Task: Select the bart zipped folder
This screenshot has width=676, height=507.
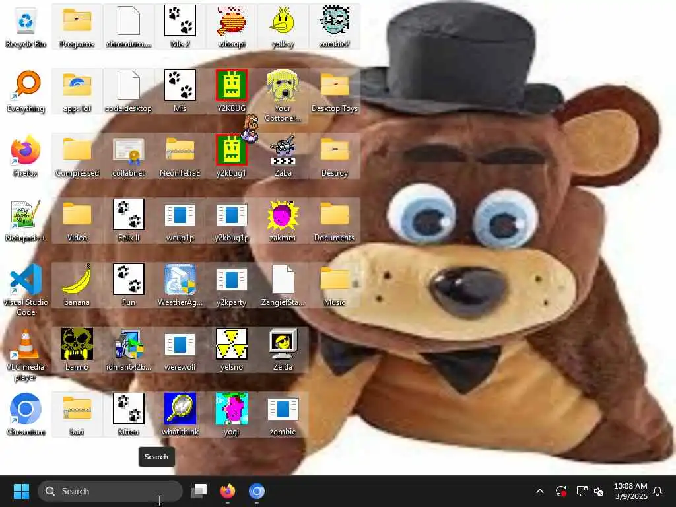Action: [x=77, y=414]
